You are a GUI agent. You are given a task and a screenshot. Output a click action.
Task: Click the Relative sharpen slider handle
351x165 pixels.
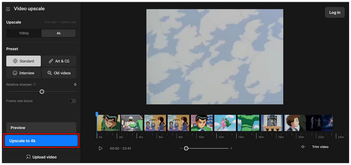(42, 91)
